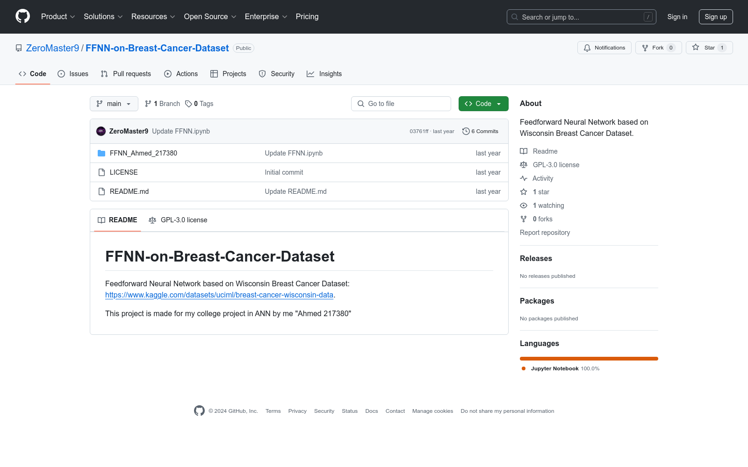
Task: Switch to the Projects tab
Action: 228,74
